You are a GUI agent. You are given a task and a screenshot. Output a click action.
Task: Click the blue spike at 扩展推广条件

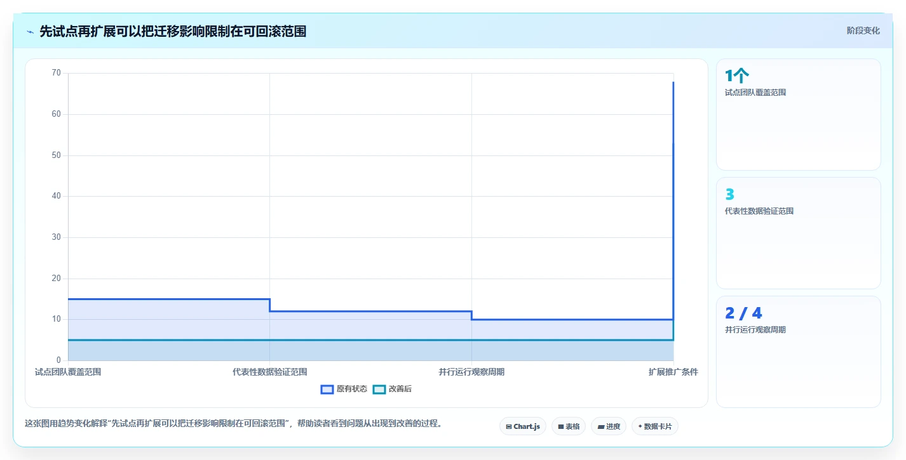[x=673, y=200]
